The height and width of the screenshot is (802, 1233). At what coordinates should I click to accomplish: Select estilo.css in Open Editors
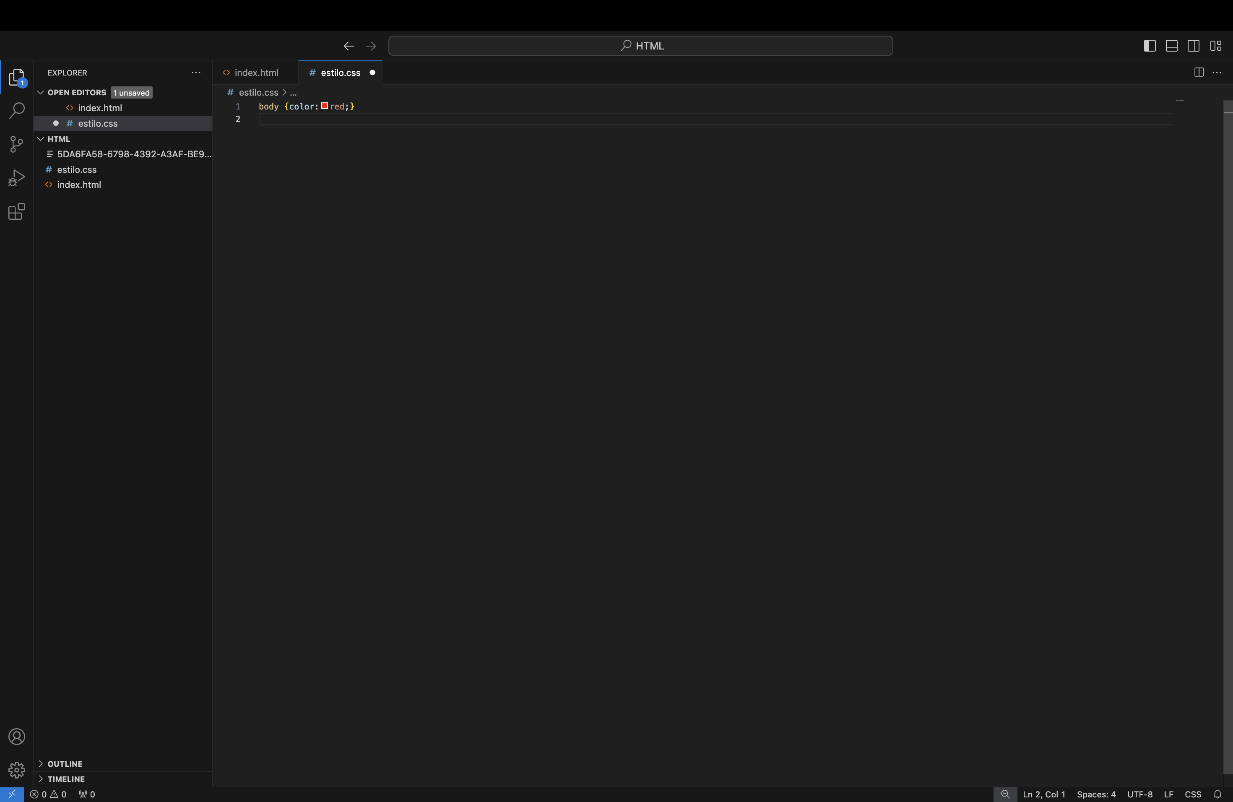[123, 123]
